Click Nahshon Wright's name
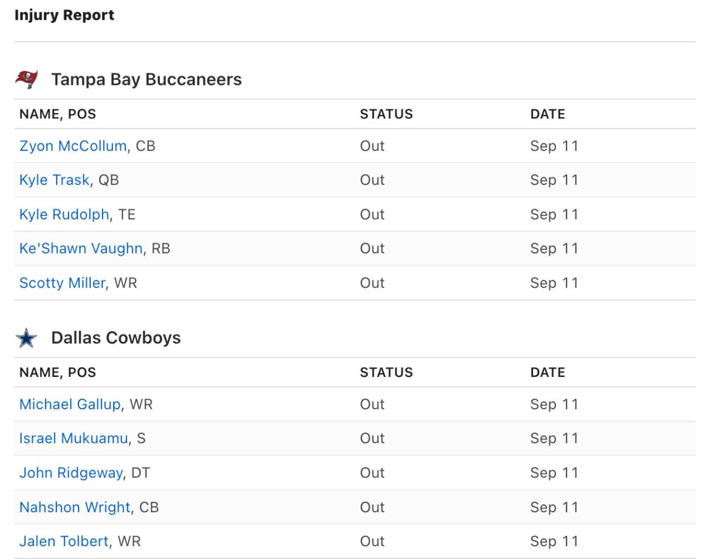Image resolution: width=703 pixels, height=559 pixels. 74,507
